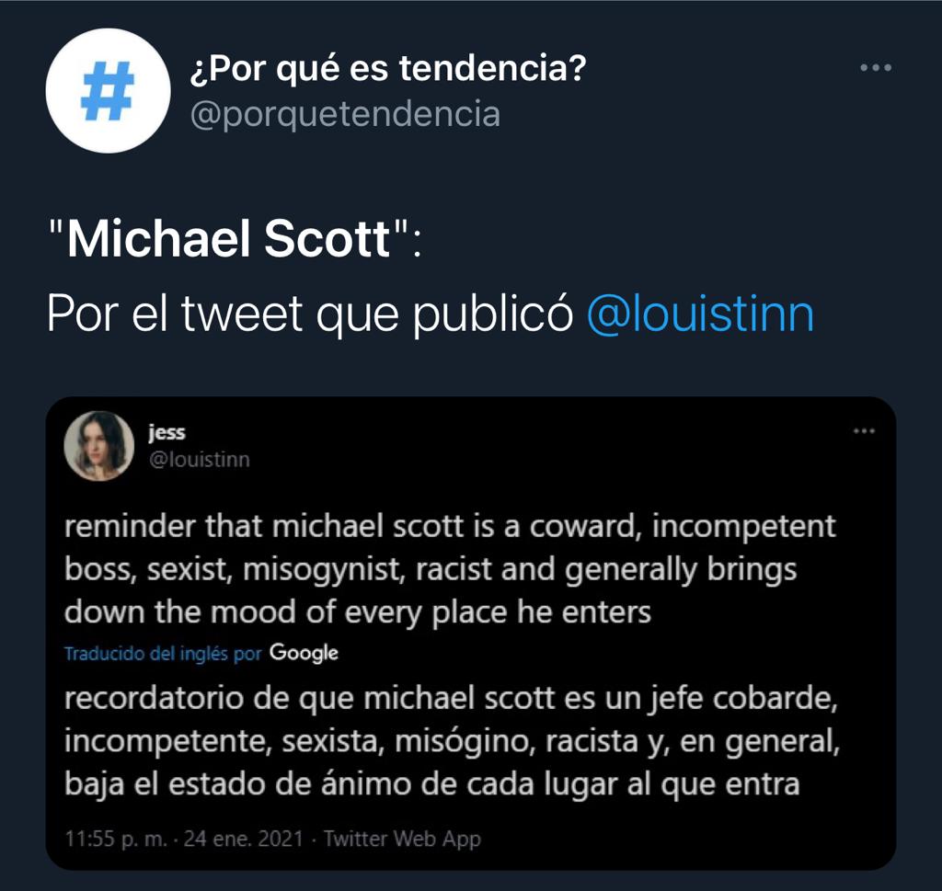Select the bold Michael Scott heading text

[228, 238]
